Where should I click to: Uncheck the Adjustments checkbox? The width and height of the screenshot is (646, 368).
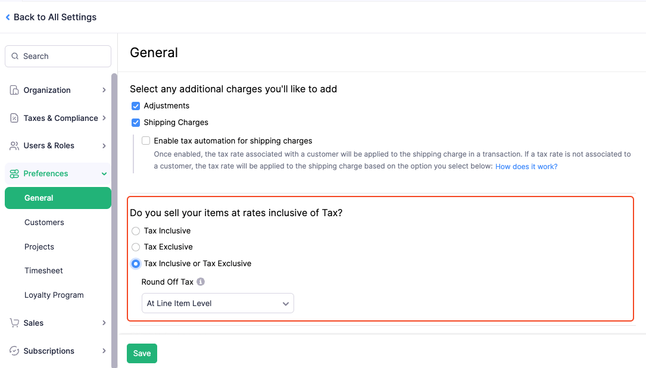[136, 105]
